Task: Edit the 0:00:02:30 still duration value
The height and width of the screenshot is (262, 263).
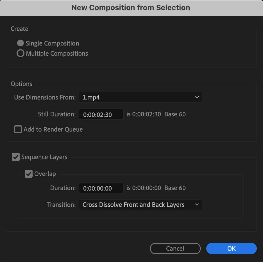Action: (101, 114)
